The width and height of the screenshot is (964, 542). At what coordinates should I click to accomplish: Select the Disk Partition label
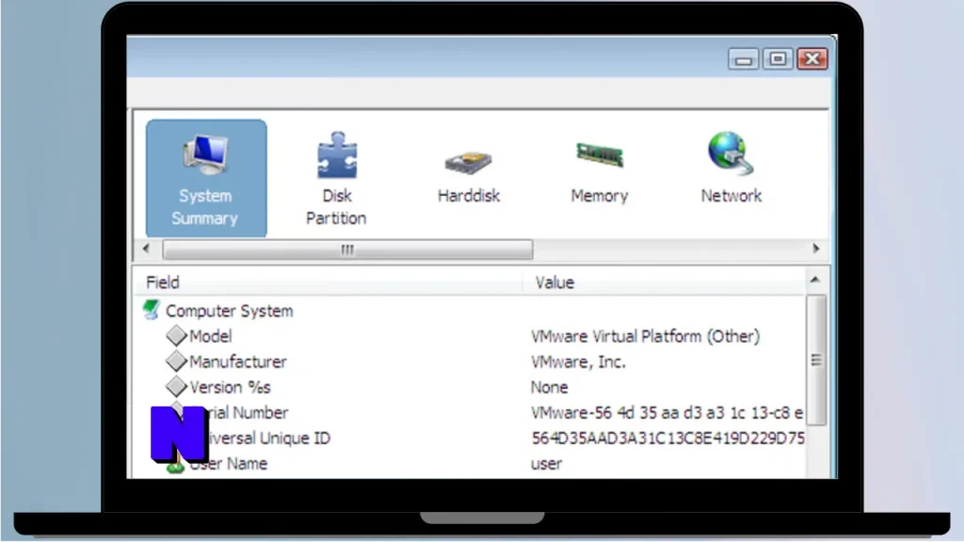(x=336, y=207)
